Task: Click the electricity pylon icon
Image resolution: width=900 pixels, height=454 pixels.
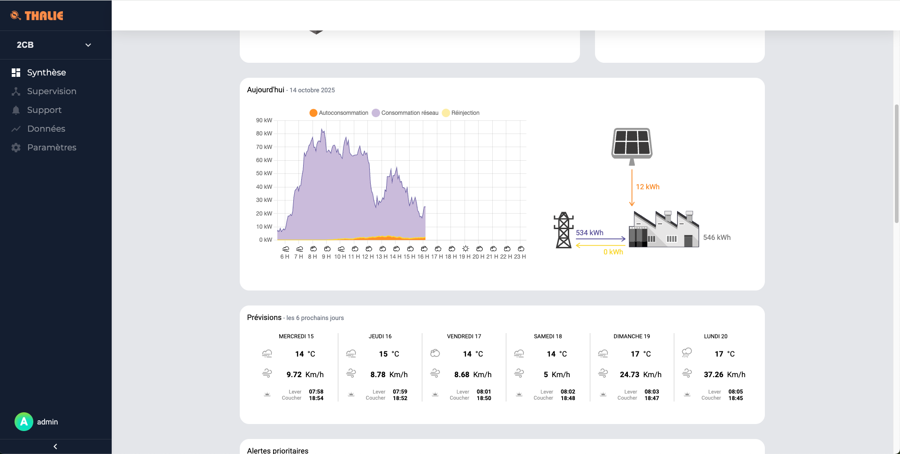Action: coord(563,230)
